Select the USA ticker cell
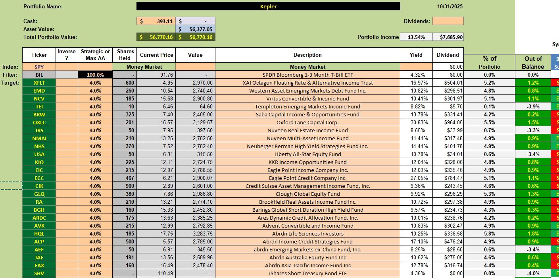Image resolution: width=559 pixels, height=278 pixels. click(39, 154)
